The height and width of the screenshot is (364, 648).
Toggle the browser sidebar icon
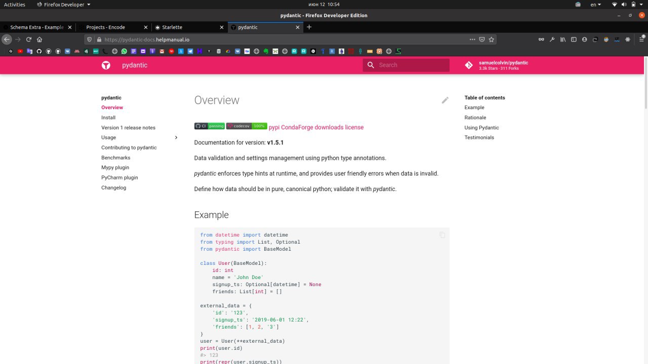pos(574,39)
